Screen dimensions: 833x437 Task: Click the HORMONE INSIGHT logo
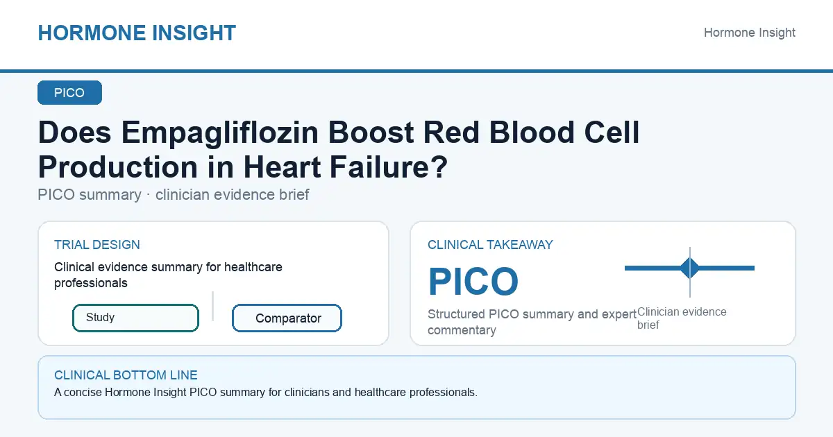(x=137, y=33)
